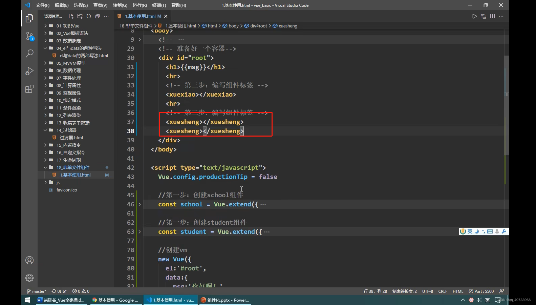Click the div#root breadcrumb
Image resolution: width=536 pixels, height=305 pixels.
(x=256, y=26)
